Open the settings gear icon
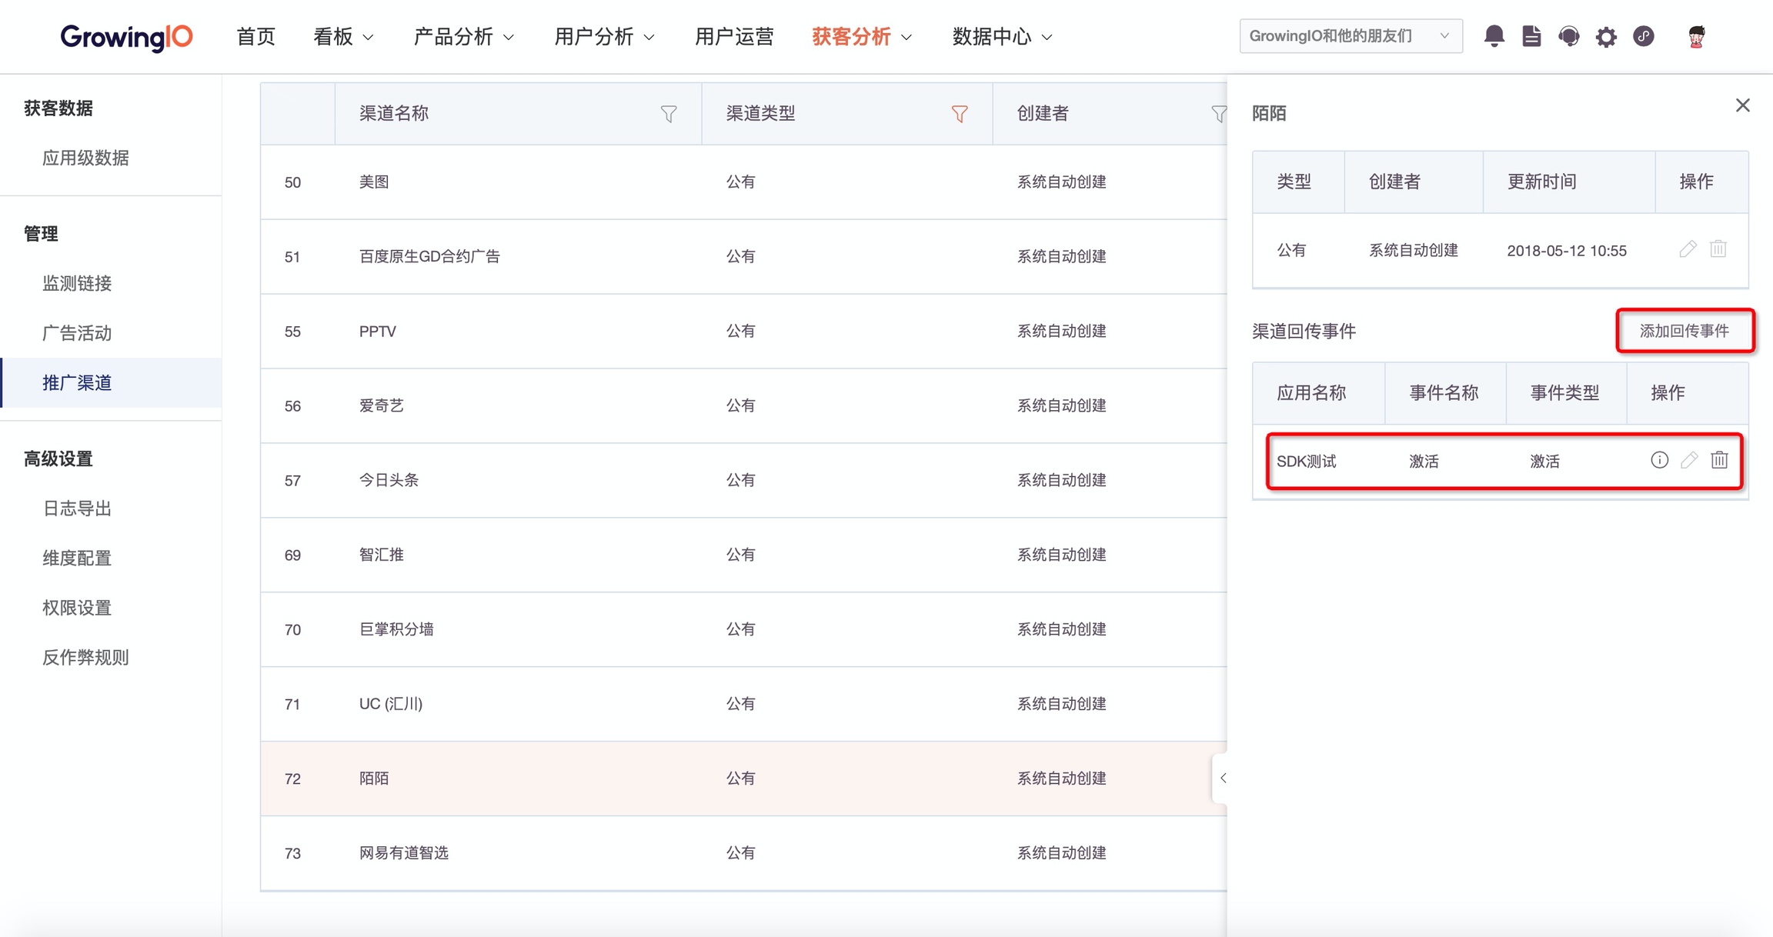Screen dimensions: 1773x937 (x=1606, y=36)
